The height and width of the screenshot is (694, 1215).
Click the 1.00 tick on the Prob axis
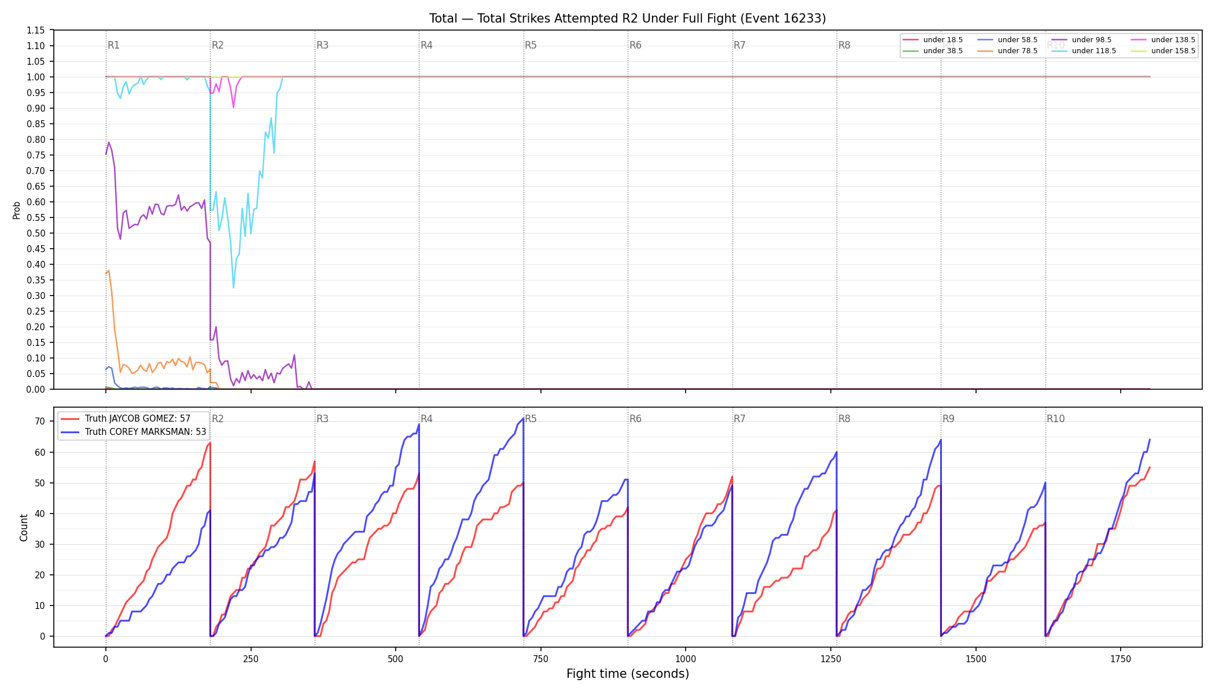pos(36,77)
